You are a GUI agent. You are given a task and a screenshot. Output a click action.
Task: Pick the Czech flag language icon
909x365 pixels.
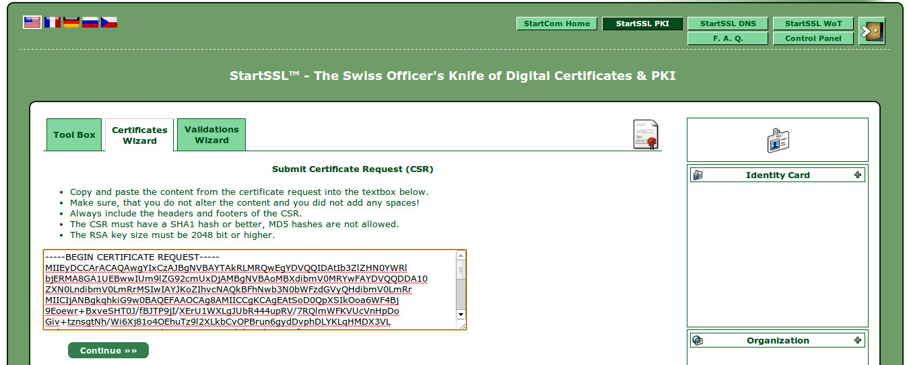109,22
